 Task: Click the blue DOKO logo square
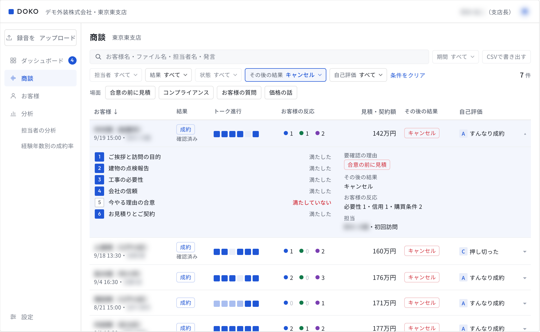tap(11, 12)
